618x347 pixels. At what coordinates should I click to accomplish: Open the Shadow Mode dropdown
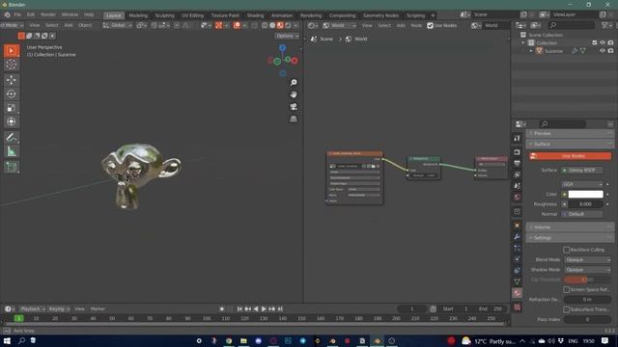click(x=587, y=270)
